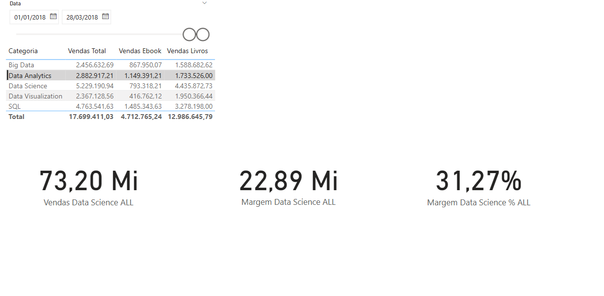604x296 pixels.
Task: Click the left date slider handle
Action: pos(189,35)
